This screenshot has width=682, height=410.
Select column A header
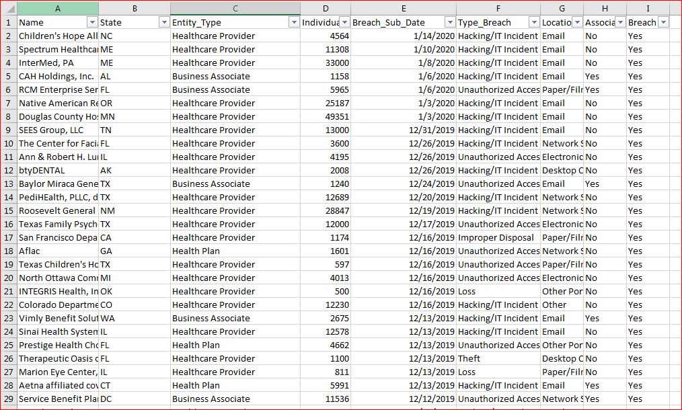point(58,8)
